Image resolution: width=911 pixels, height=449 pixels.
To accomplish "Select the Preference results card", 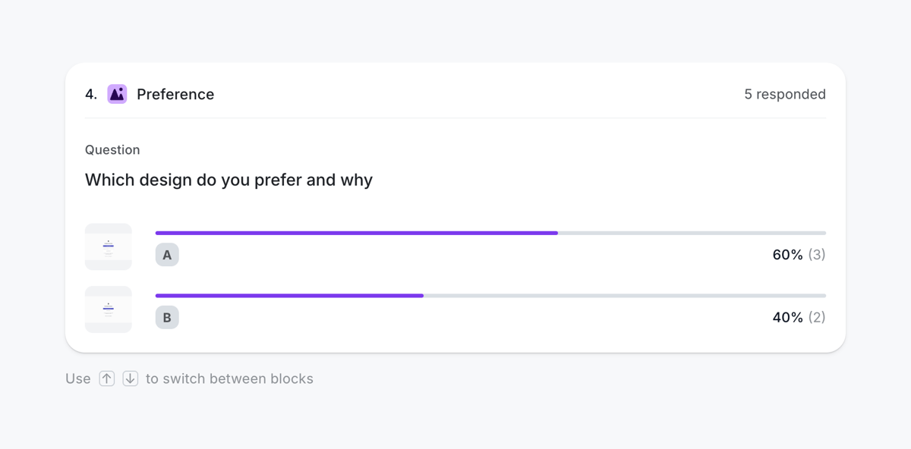I will [455, 206].
